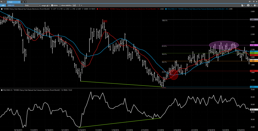Add a new tab with plus button

[x=23, y=2]
